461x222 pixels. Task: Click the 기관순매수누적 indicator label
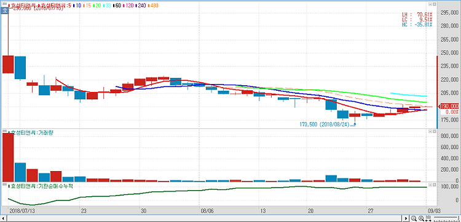click(40, 186)
